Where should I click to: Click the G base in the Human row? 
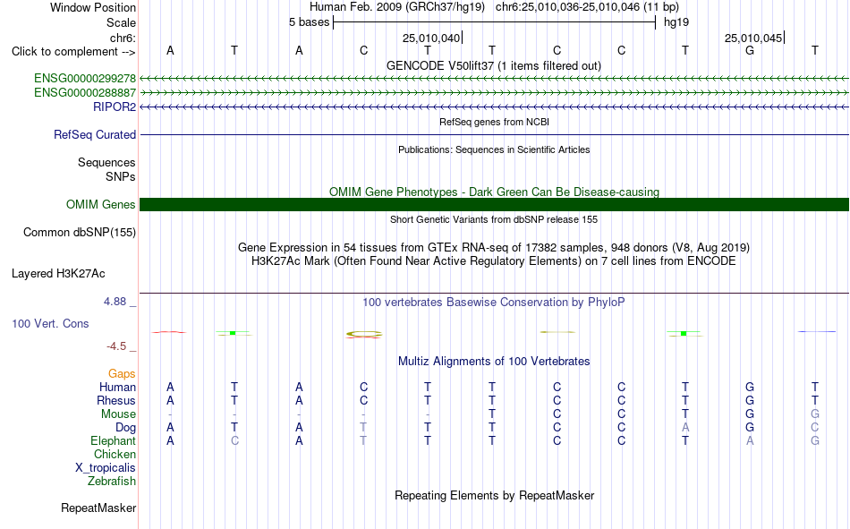[x=750, y=387]
